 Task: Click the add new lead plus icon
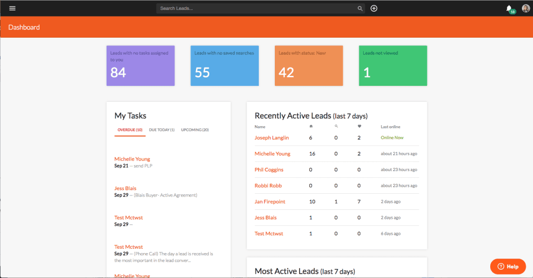point(374,8)
